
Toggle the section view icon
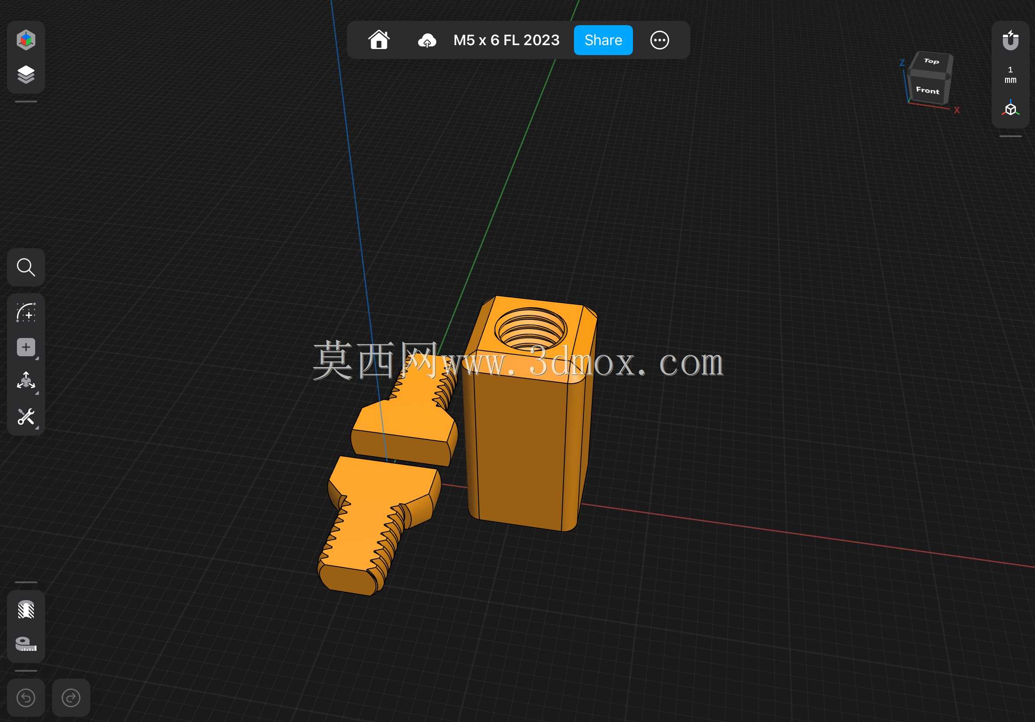click(x=26, y=609)
